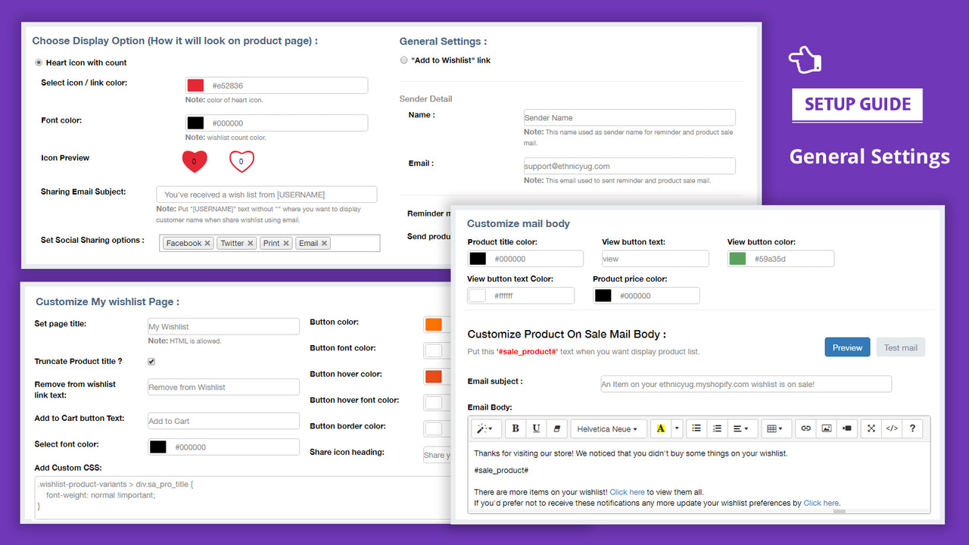Toggle bold formatting in Email Body editor

tap(516, 428)
